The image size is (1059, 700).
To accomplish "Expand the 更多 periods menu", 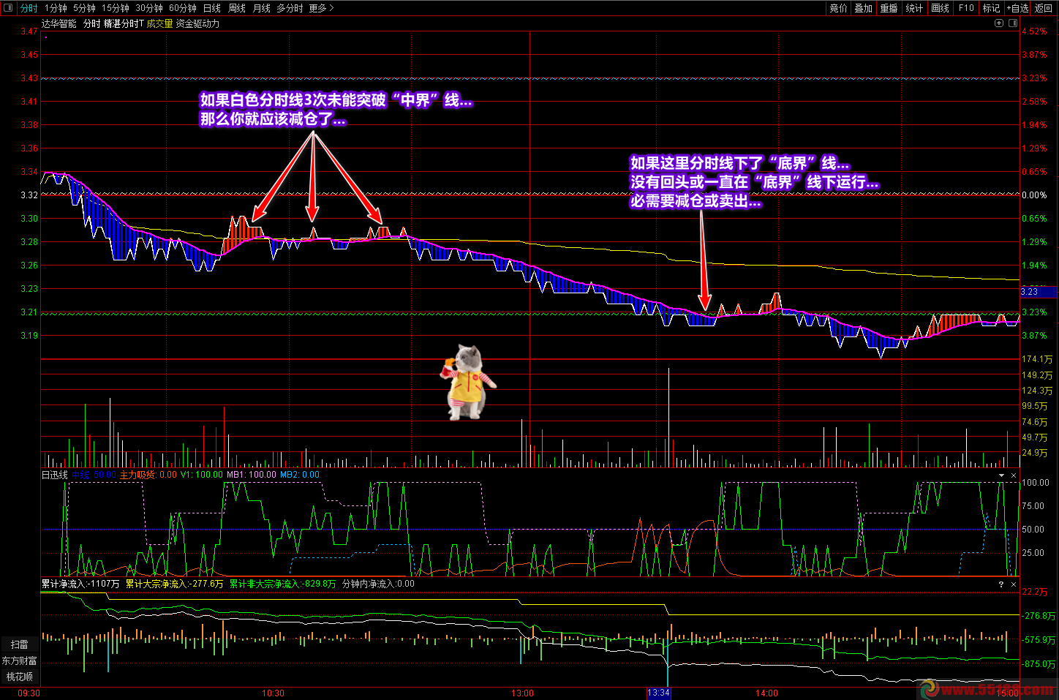I will pyautogui.click(x=321, y=8).
